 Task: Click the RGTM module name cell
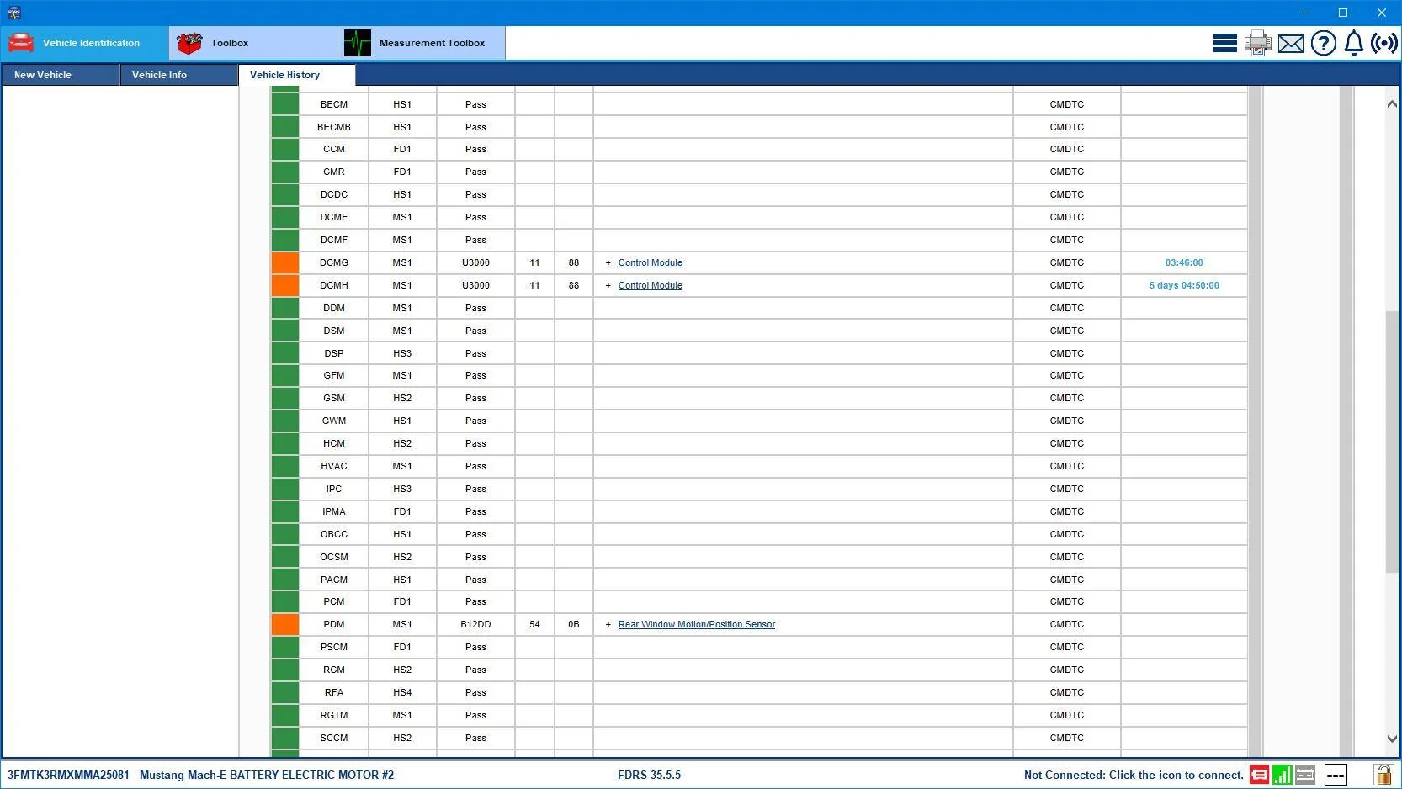point(334,715)
